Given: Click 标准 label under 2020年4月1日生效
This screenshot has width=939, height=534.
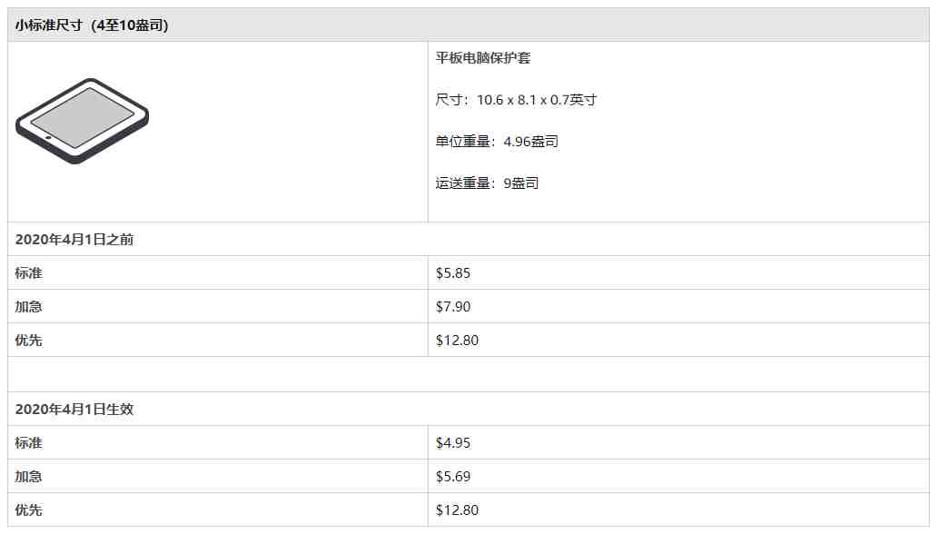Looking at the screenshot, I should click(29, 443).
